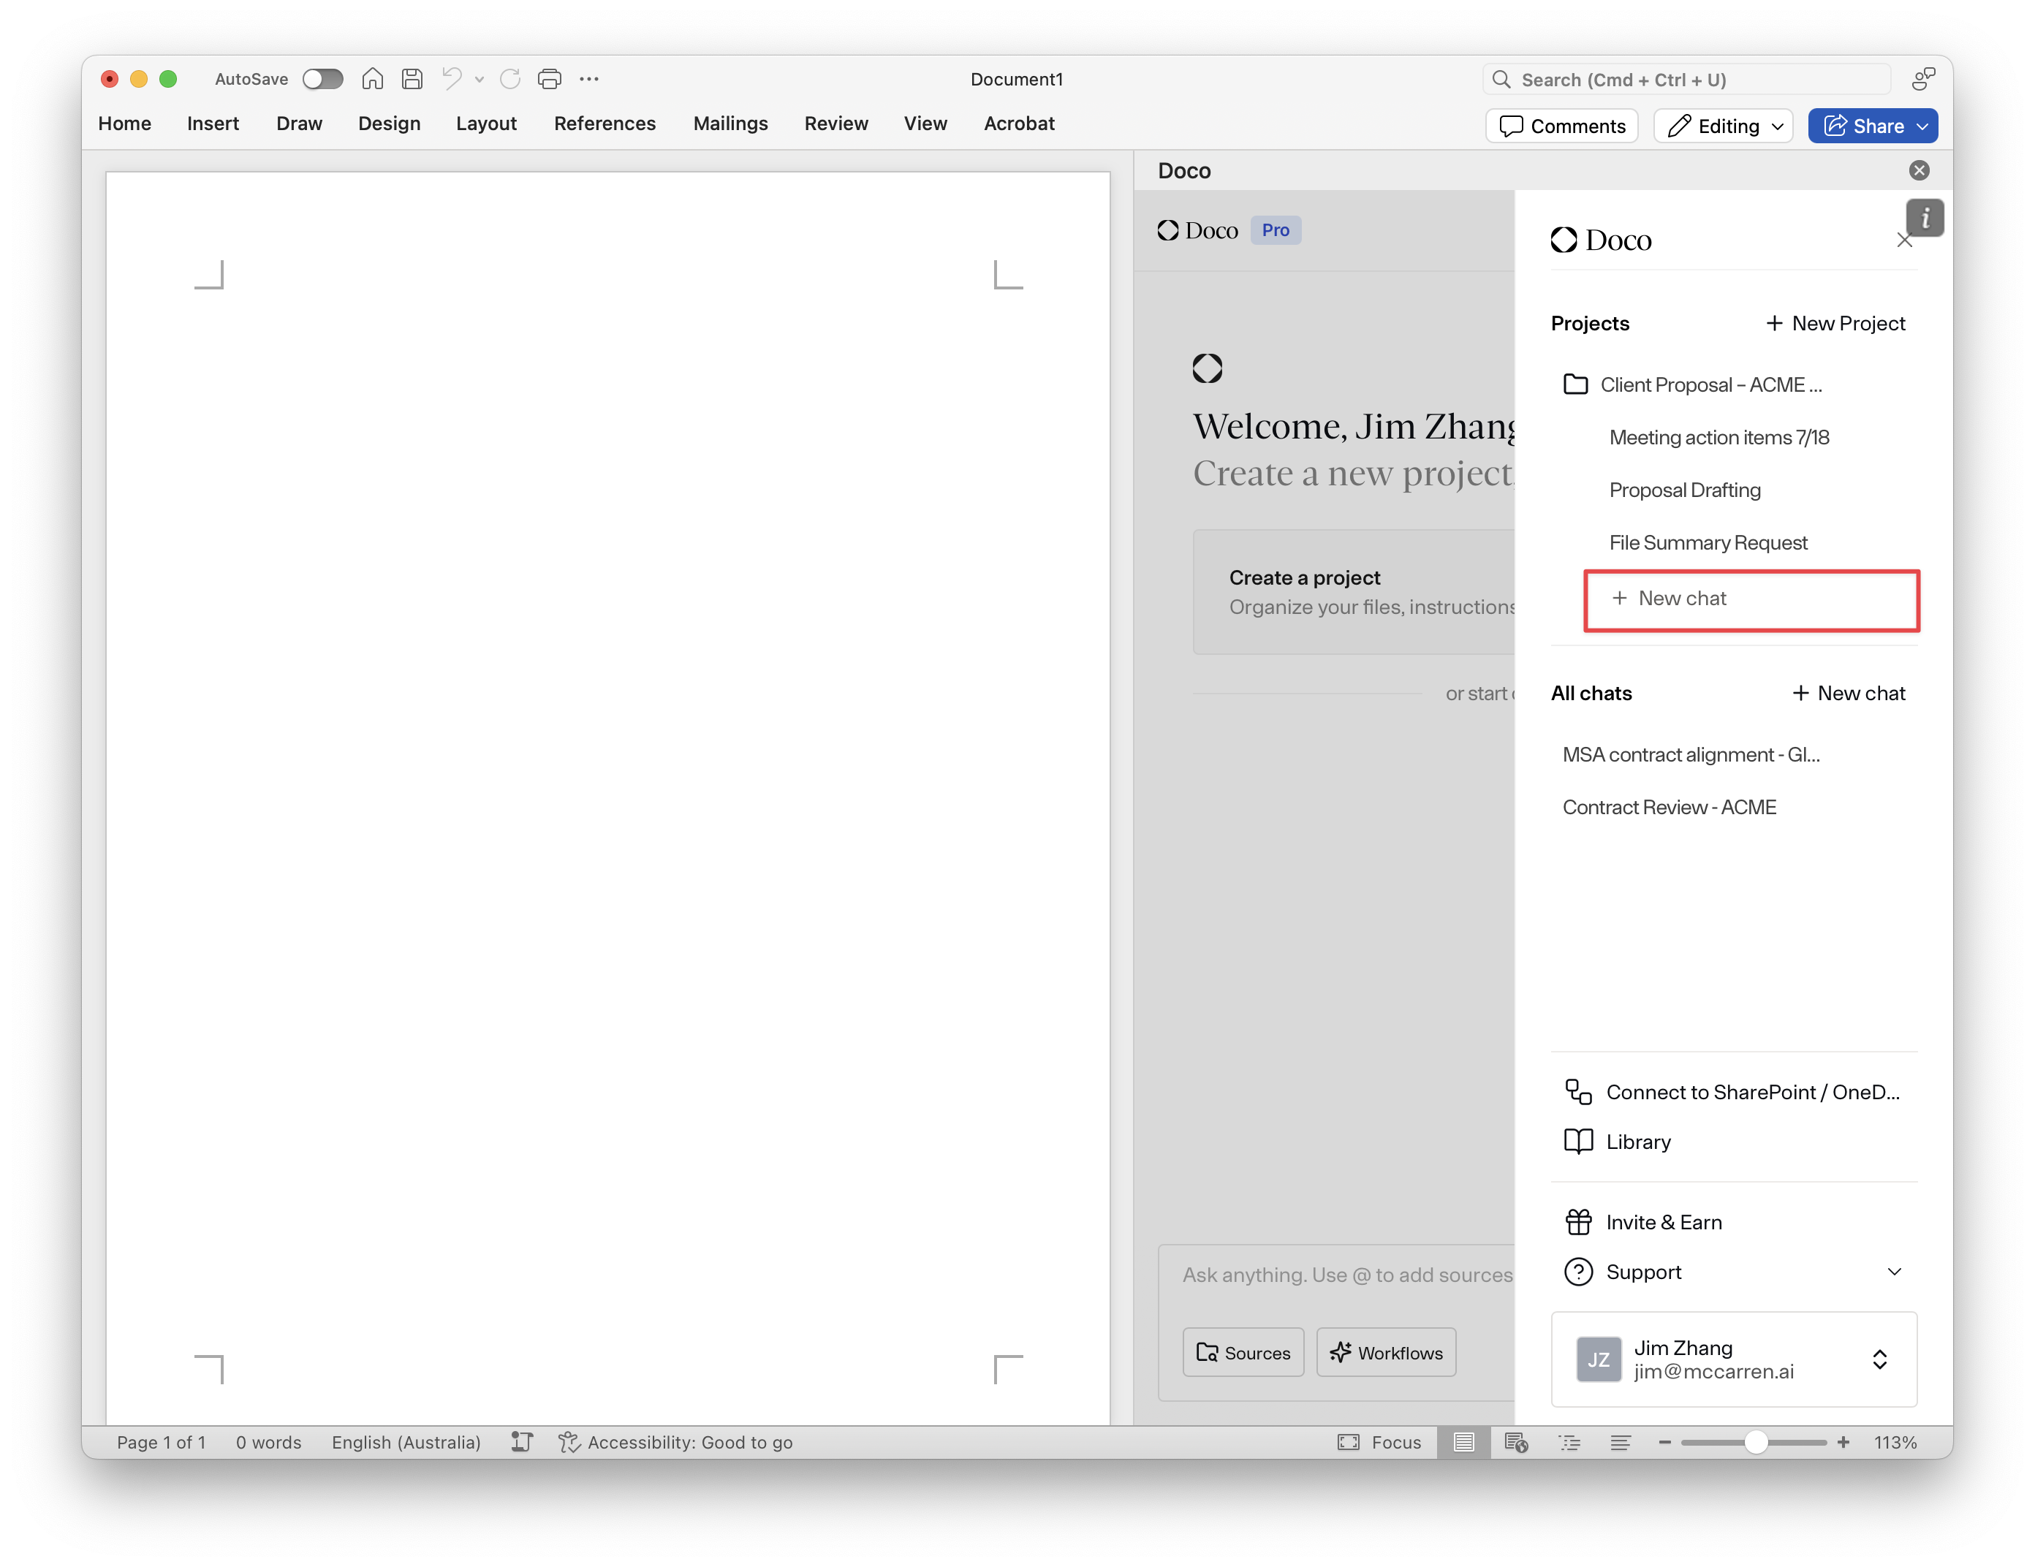Click the Undo arrow icon
This screenshot has width=2035, height=1567.
coord(452,79)
